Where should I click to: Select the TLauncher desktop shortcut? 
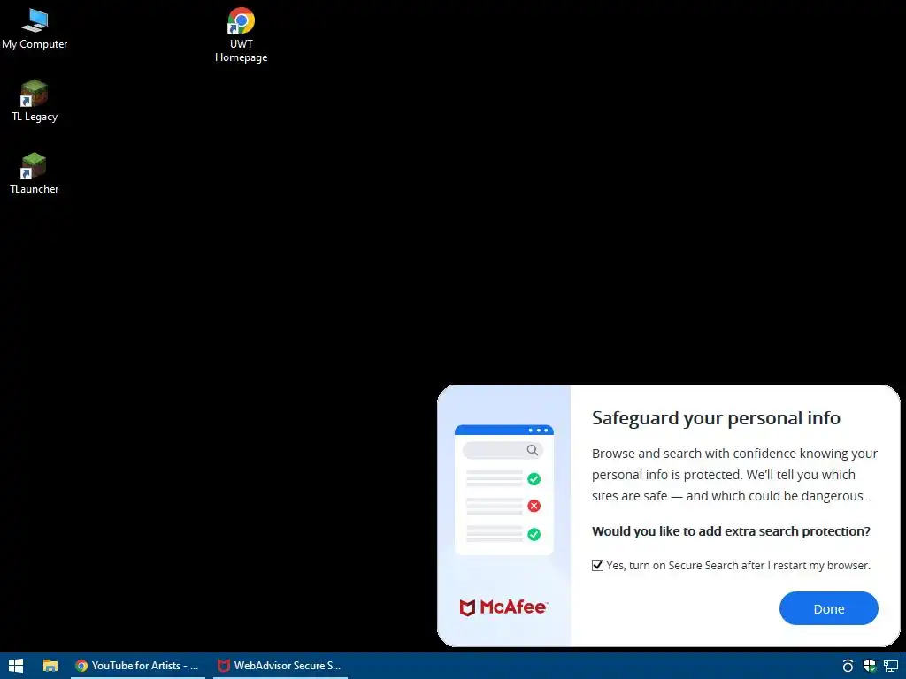pos(35,173)
